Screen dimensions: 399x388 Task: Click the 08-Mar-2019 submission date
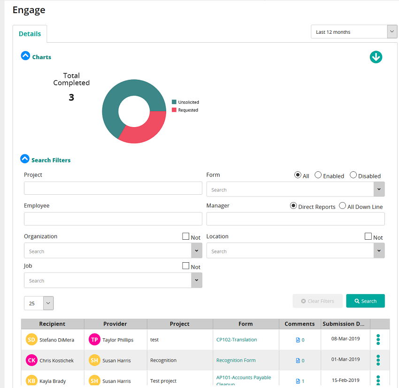345,339
